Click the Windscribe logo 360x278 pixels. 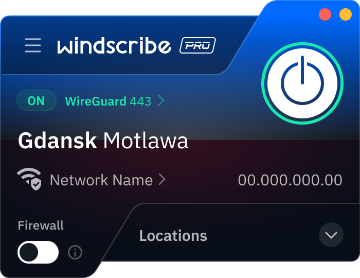114,45
